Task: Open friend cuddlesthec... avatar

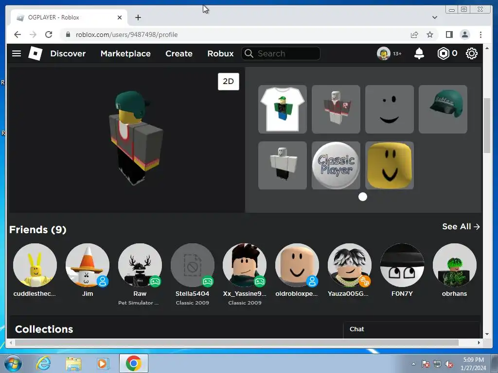Action: [x=35, y=265]
